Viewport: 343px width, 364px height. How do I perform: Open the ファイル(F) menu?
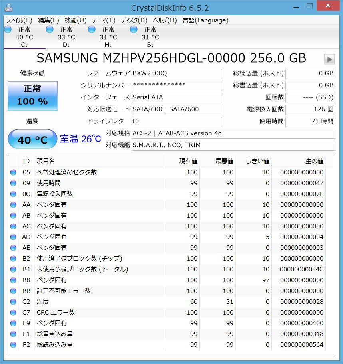coord(19,20)
